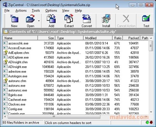Open the Actions menu
This screenshot has width=156, height=127.
(21, 11)
